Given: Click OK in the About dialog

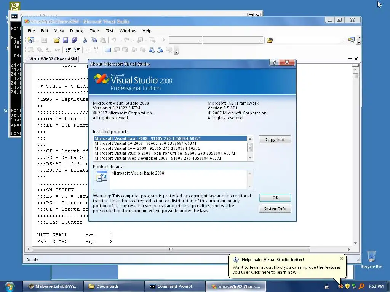Looking at the screenshot, I should 275,198.
